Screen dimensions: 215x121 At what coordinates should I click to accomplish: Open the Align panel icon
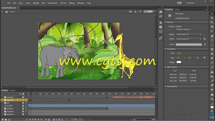[x=160, y=23]
